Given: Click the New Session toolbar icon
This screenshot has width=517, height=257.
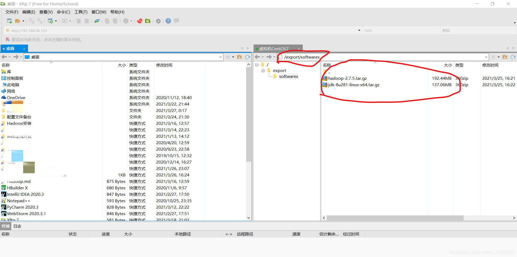Looking at the screenshot, I should [9, 21].
